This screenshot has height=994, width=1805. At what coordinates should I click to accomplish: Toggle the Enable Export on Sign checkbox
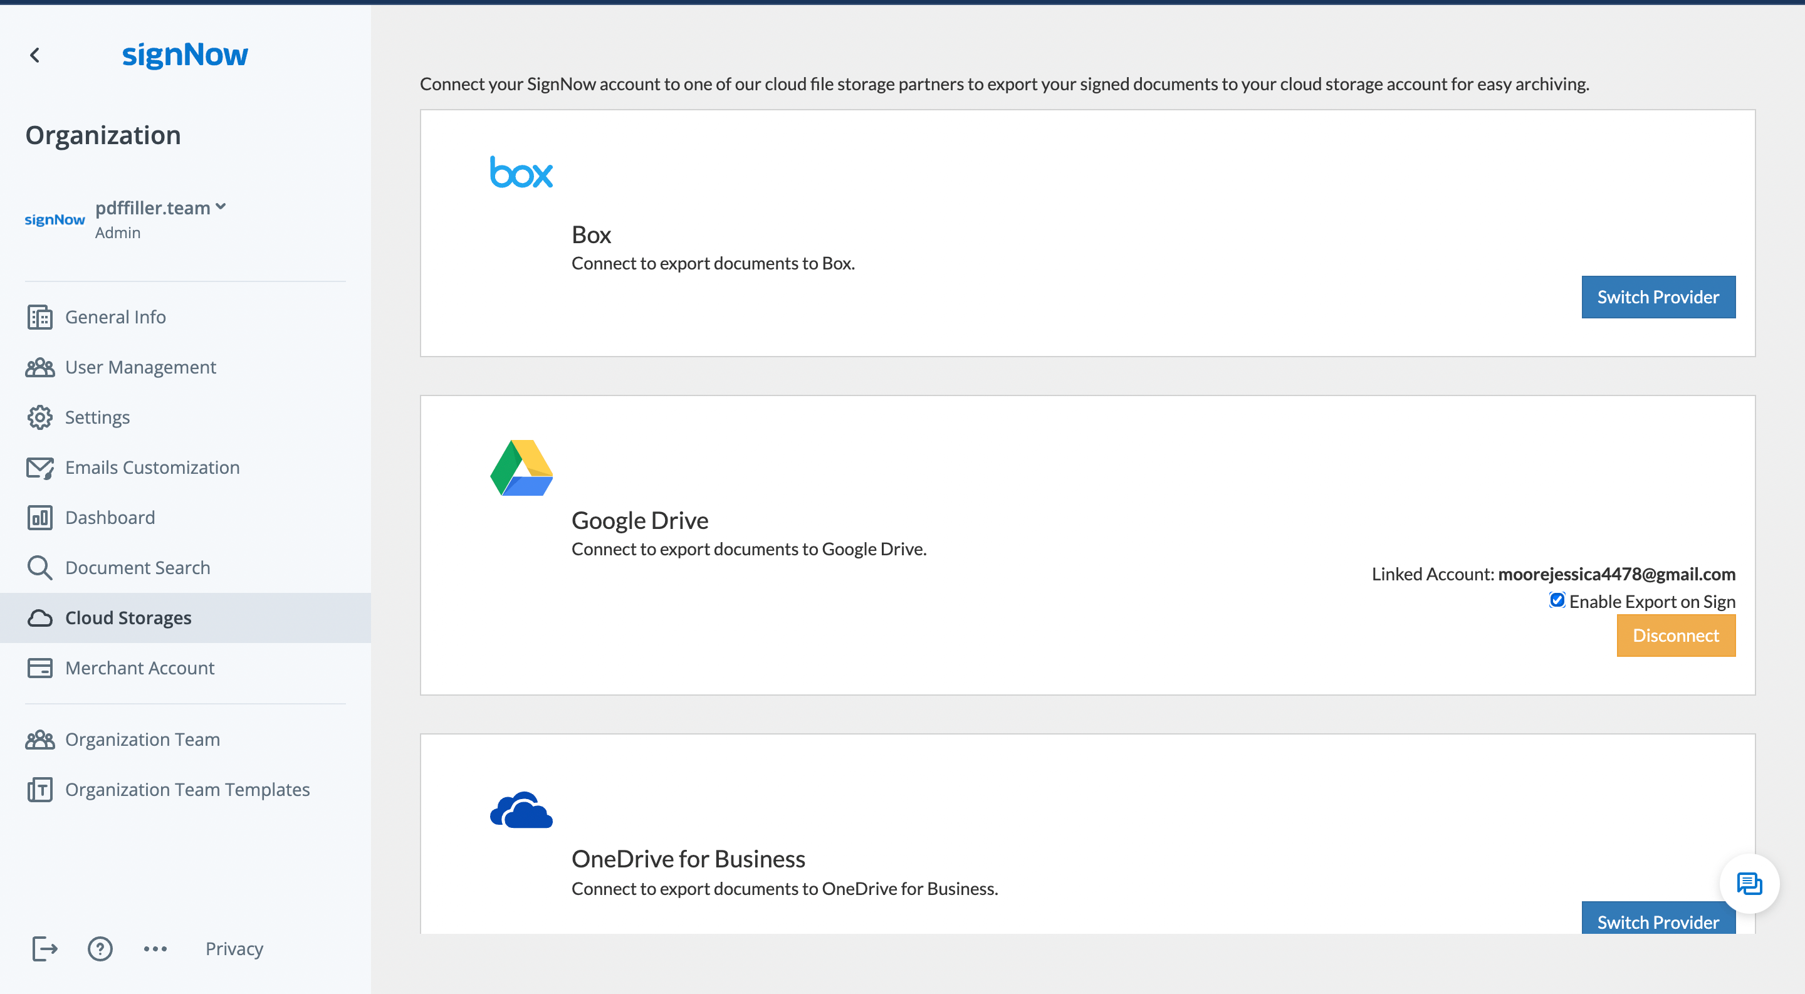1557,600
